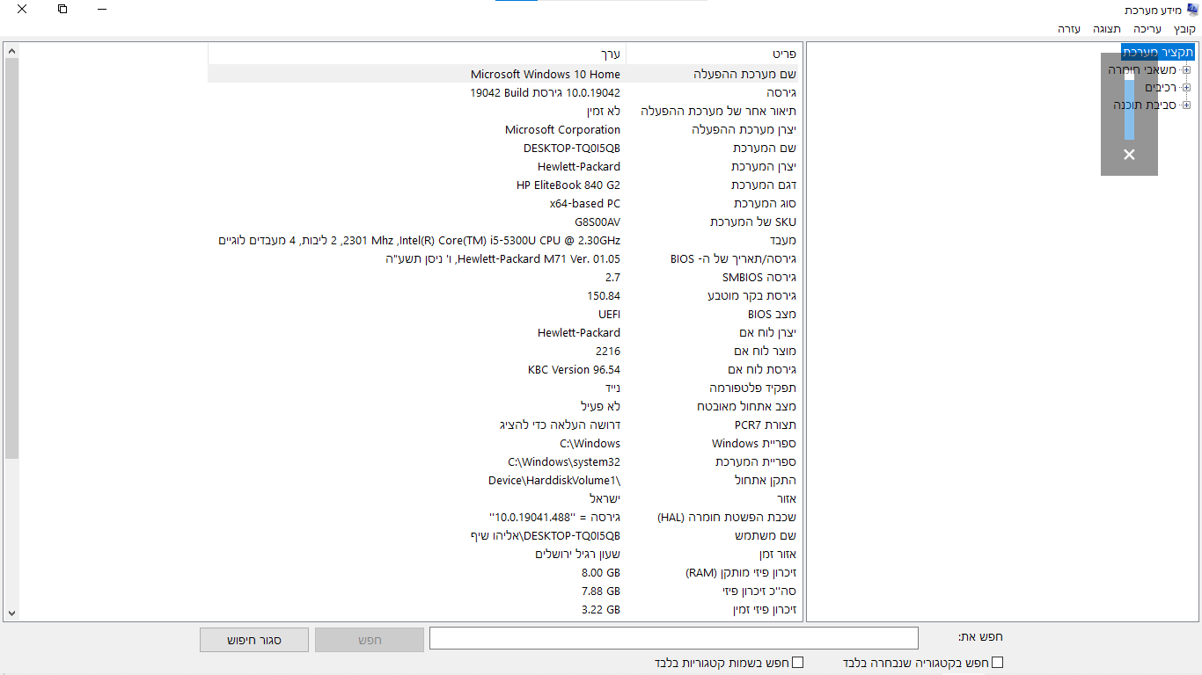Click the vertical scrollbar thumb in details pane
Image resolution: width=1202 pixels, height=675 pixels.
[11, 259]
